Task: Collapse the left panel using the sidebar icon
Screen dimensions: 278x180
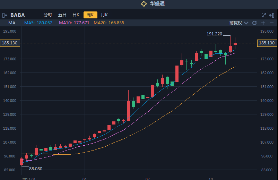Action: [x=5, y=15]
